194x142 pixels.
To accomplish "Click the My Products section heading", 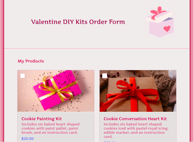I will [x=31, y=61].
